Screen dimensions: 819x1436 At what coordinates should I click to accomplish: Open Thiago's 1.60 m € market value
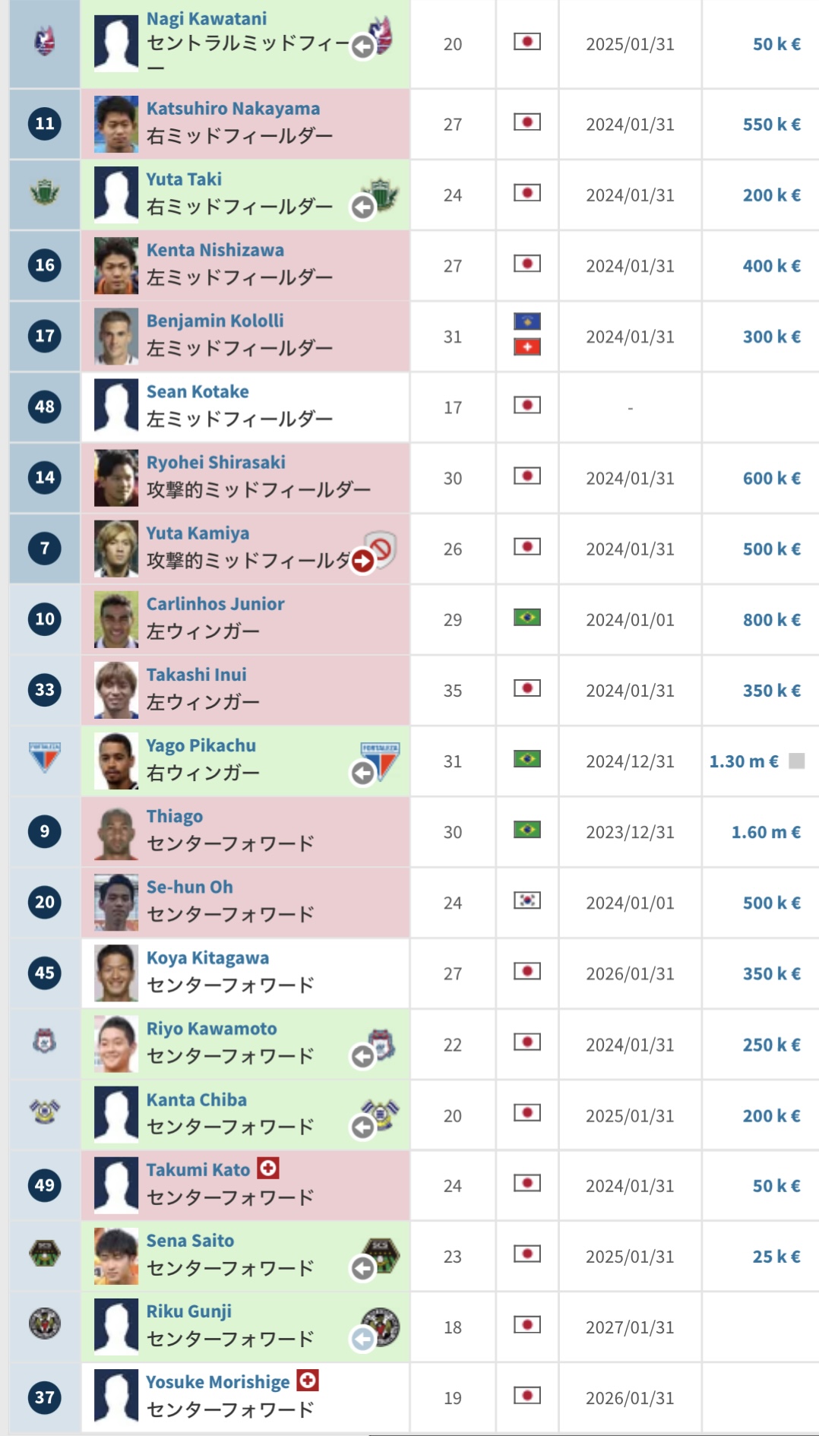766,832
